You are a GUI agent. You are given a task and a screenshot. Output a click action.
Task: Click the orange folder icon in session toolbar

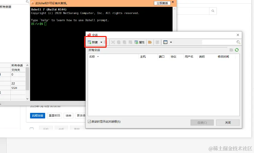click(150, 42)
